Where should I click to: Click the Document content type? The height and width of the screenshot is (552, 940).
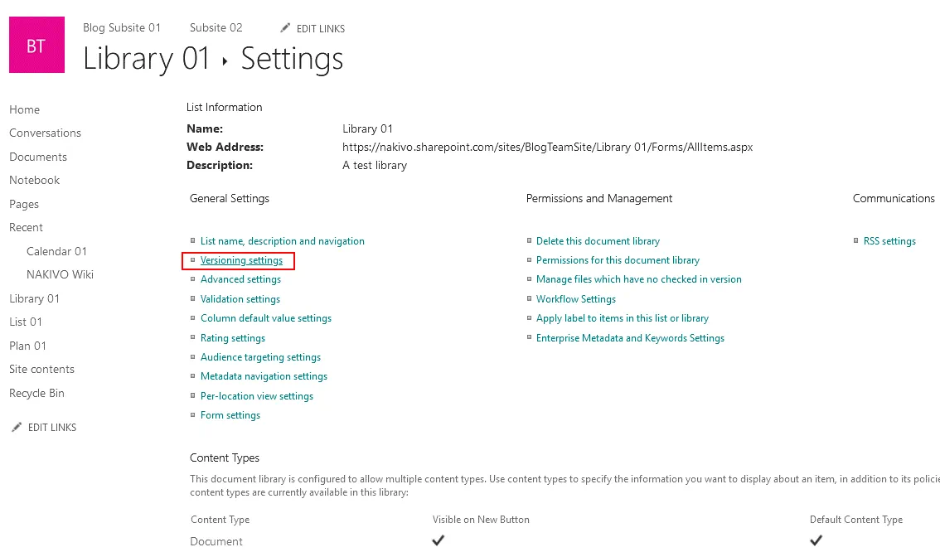point(216,541)
